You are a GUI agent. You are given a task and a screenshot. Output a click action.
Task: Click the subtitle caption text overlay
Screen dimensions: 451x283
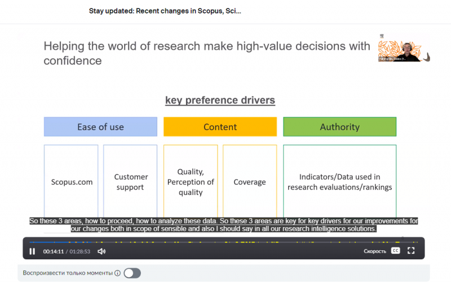223,225
